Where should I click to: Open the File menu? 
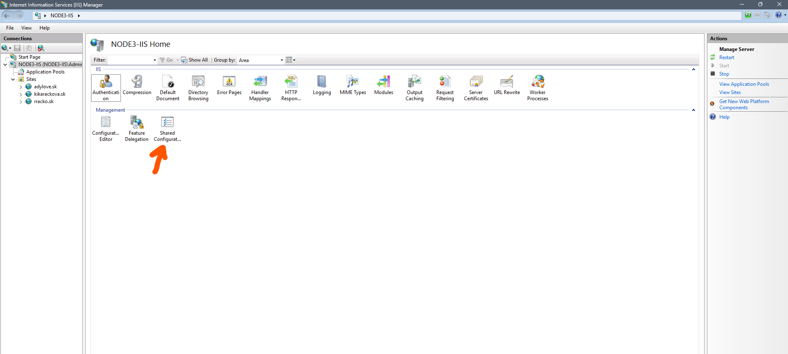coord(10,28)
